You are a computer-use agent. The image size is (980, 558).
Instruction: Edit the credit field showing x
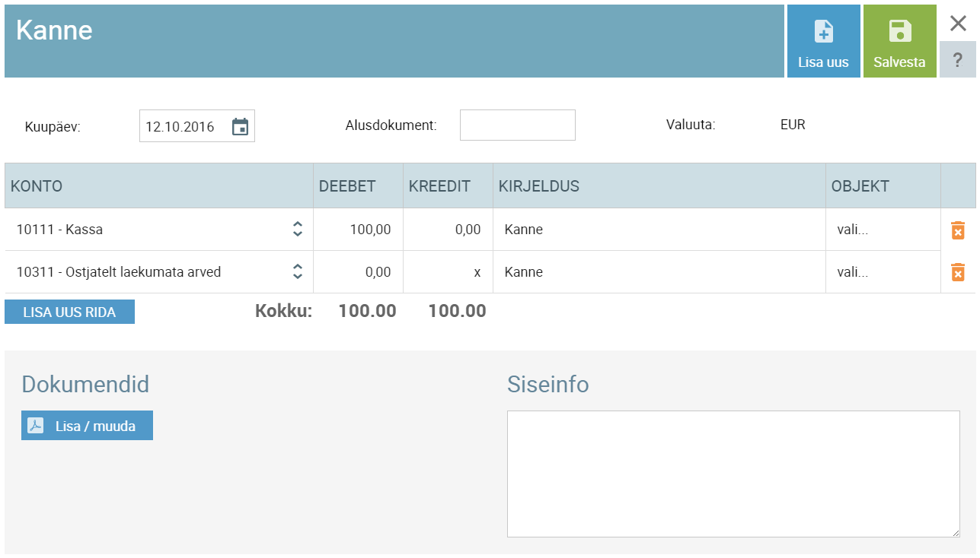coord(449,272)
